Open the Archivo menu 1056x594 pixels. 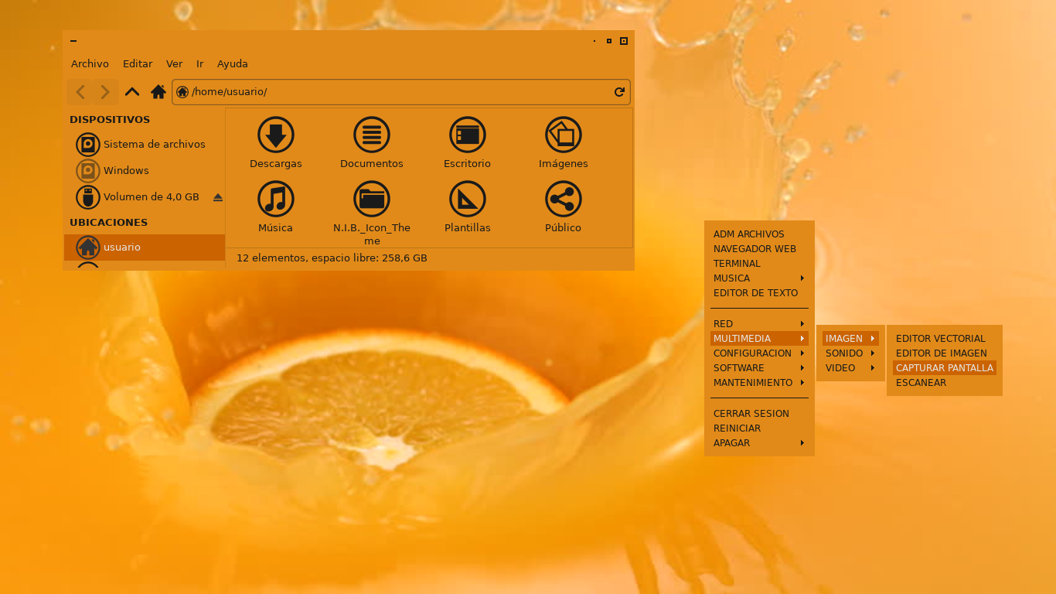pyautogui.click(x=90, y=64)
